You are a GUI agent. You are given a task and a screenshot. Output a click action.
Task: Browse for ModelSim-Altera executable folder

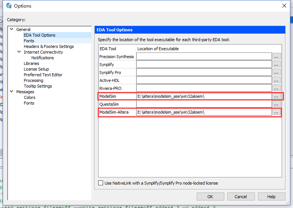(276, 112)
